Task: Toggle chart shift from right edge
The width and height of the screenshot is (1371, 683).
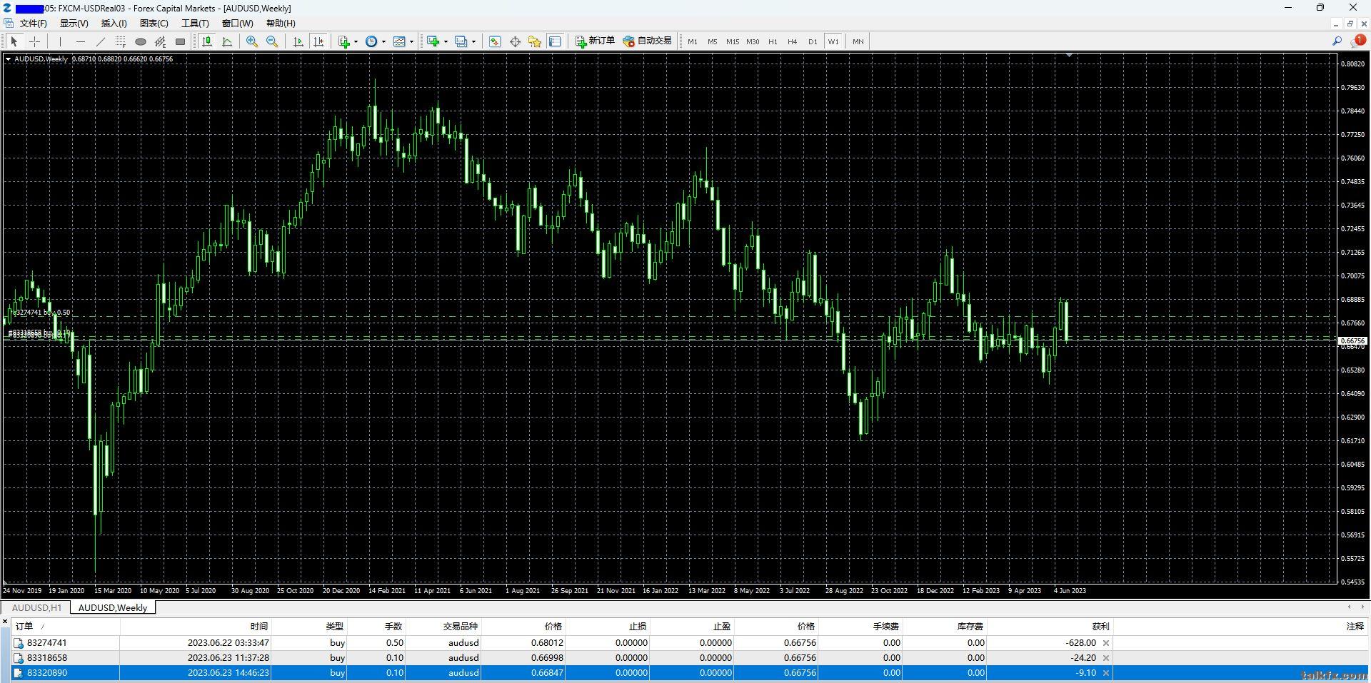Action: click(x=318, y=41)
